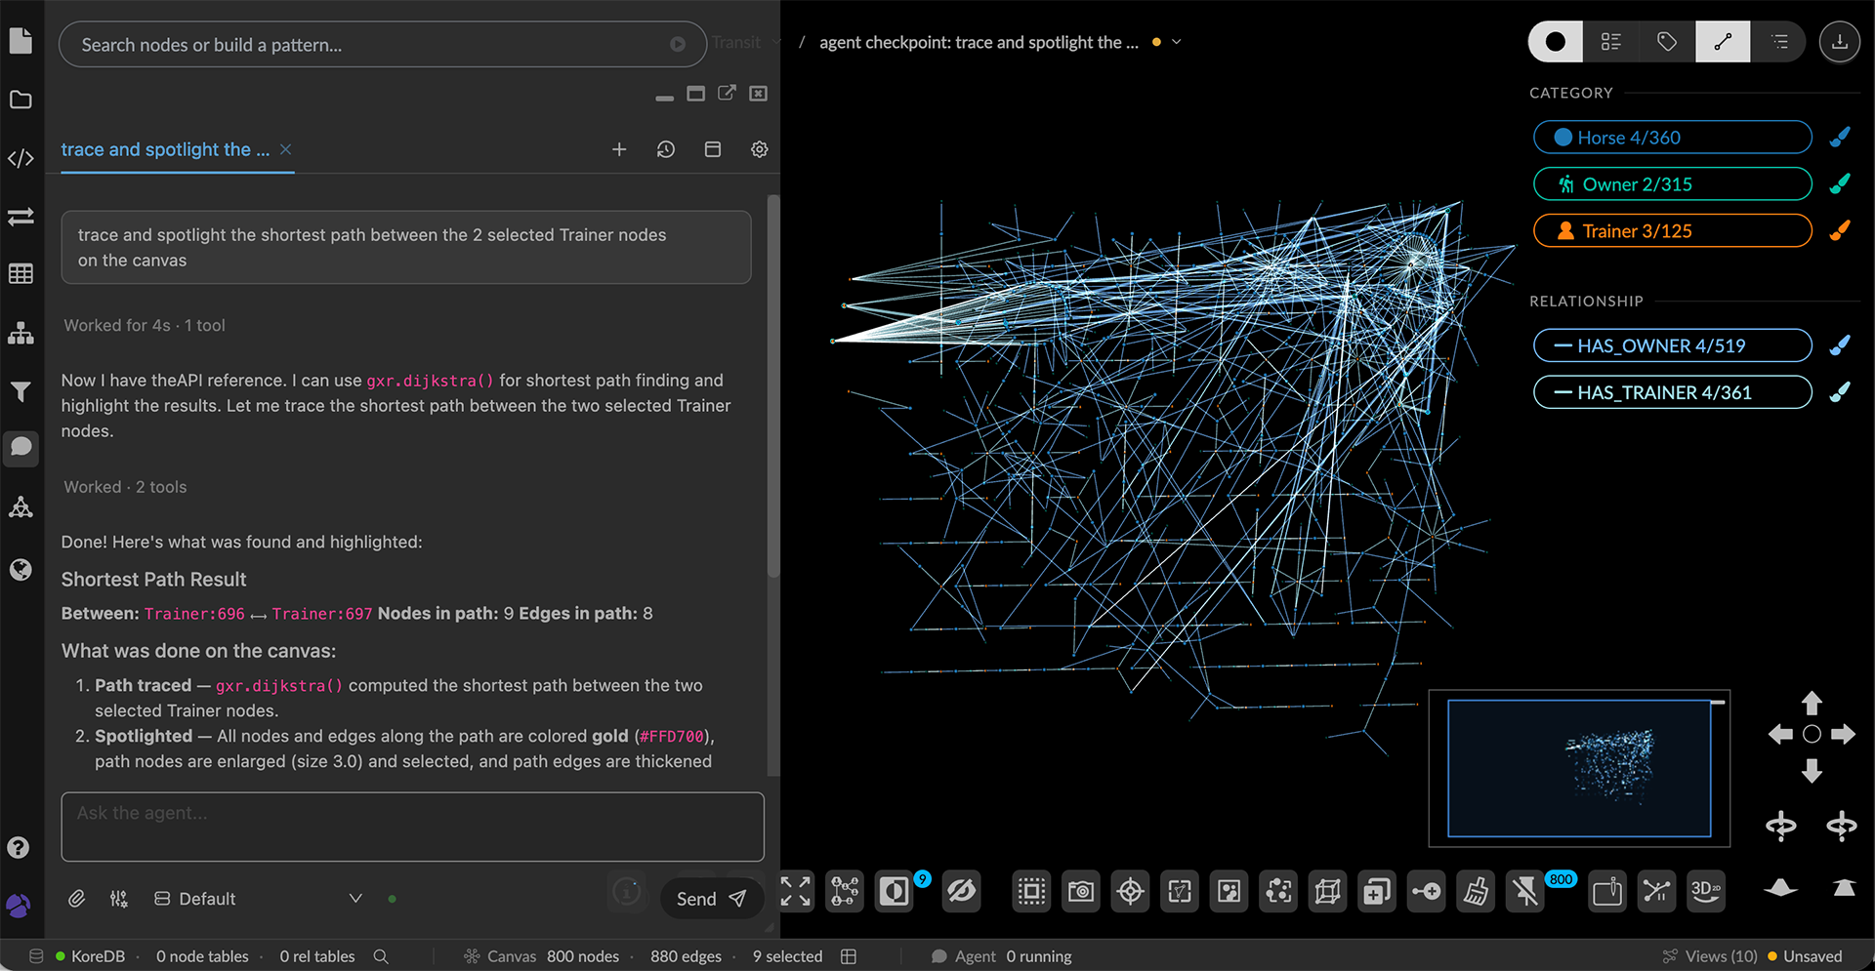This screenshot has width=1875, height=971.
Task: Click the Send button
Action: click(x=711, y=899)
